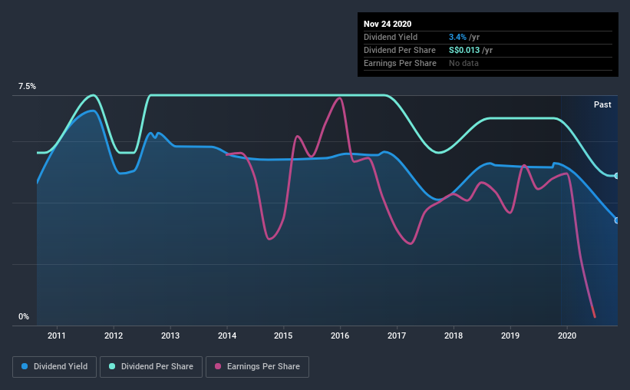Screen dimensions: 630x390
Task: Click the S$0.013 Dividend Per Share value
Action: point(464,50)
